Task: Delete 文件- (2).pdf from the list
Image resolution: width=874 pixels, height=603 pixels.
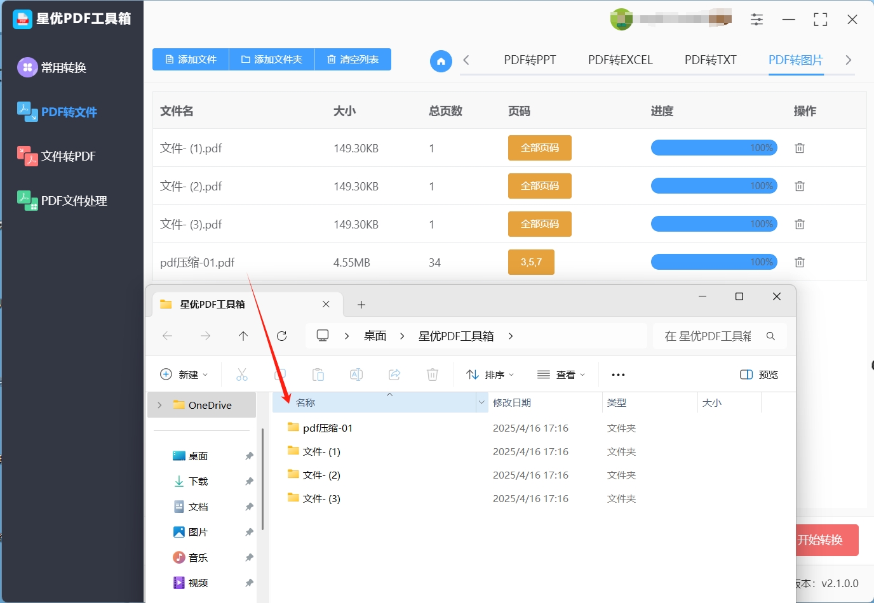Action: [800, 186]
